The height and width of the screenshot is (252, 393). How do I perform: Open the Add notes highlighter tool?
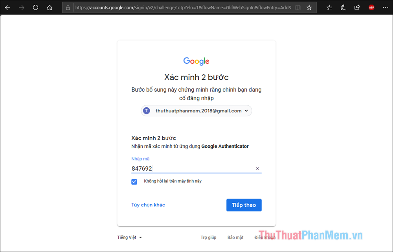(343, 7)
